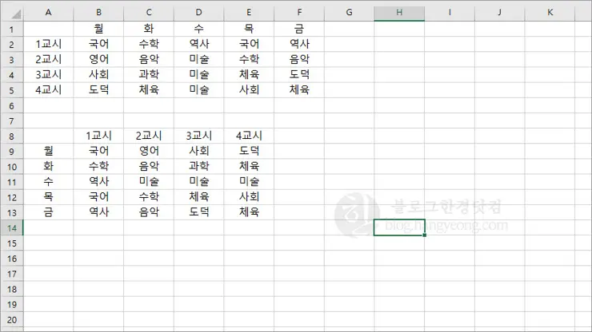Select row 8 header
Viewport: 592px width, 332px height.
12,136
